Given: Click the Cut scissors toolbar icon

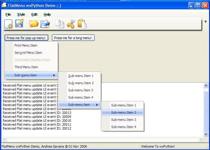Looking at the screenshot, I should point(71,24).
